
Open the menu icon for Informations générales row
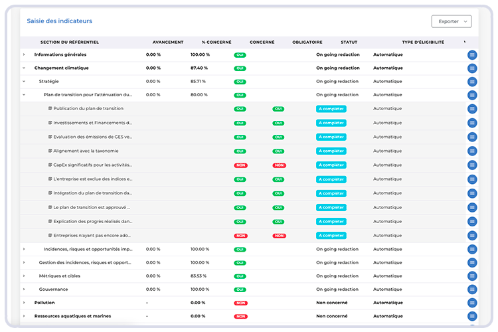[472, 54]
